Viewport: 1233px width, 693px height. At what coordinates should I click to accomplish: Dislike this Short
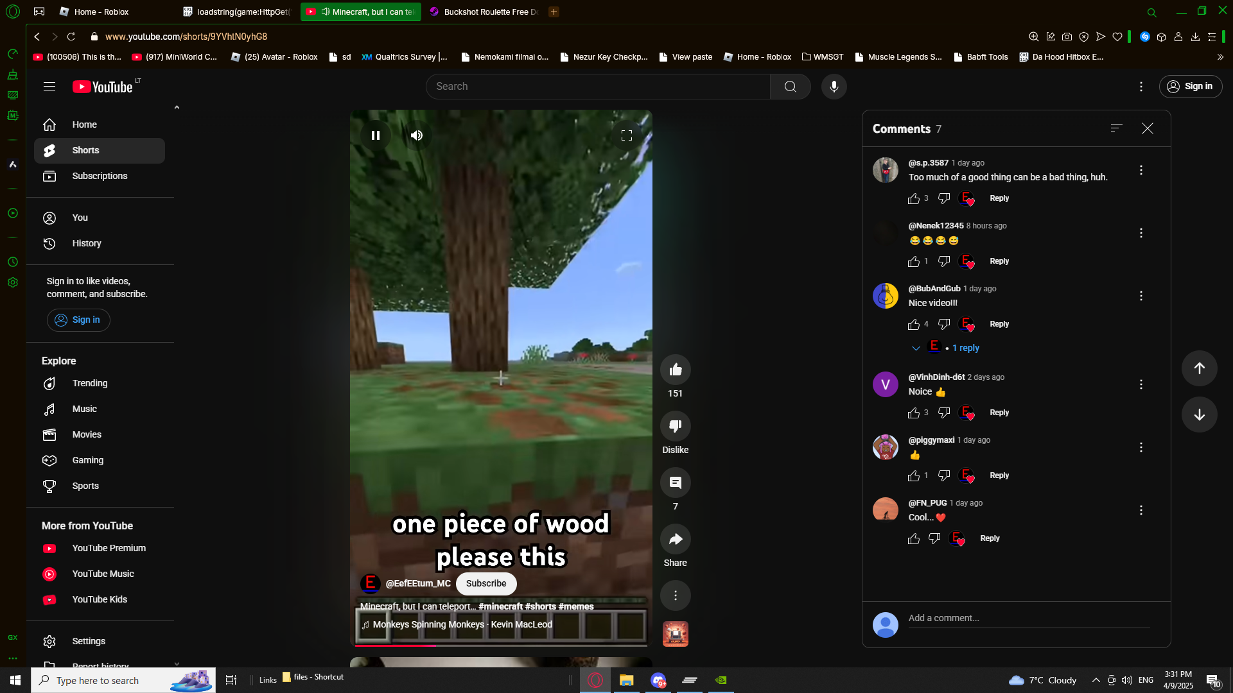click(x=676, y=426)
